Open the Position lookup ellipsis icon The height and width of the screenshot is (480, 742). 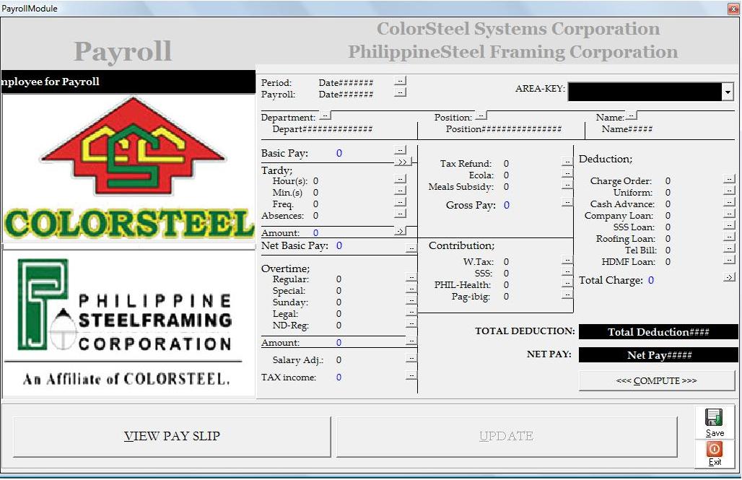tap(481, 115)
